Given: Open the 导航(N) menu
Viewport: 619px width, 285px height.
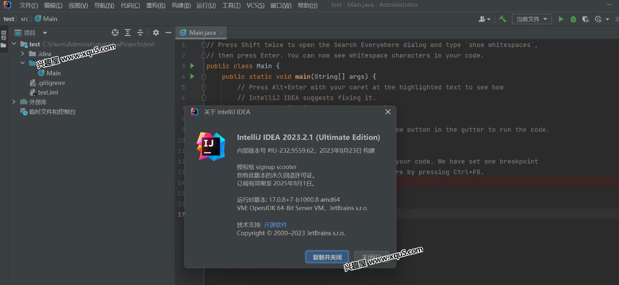Looking at the screenshot, I should 104,6.
